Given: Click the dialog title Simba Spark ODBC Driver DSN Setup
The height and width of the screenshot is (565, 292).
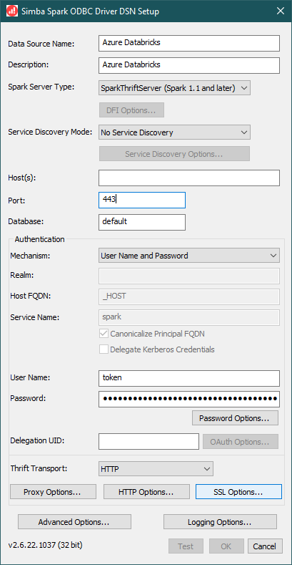Looking at the screenshot, I should [x=90, y=11].
